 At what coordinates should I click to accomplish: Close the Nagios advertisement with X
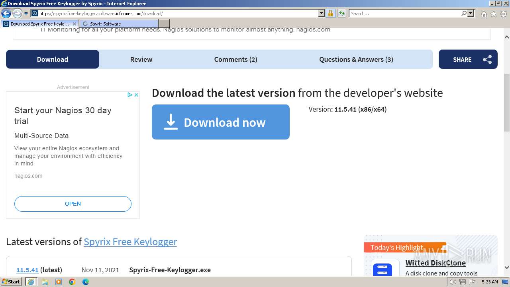136,95
